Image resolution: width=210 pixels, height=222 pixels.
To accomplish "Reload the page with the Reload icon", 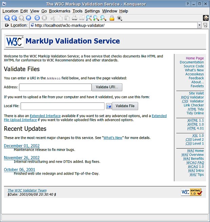I will coord(37,18).
